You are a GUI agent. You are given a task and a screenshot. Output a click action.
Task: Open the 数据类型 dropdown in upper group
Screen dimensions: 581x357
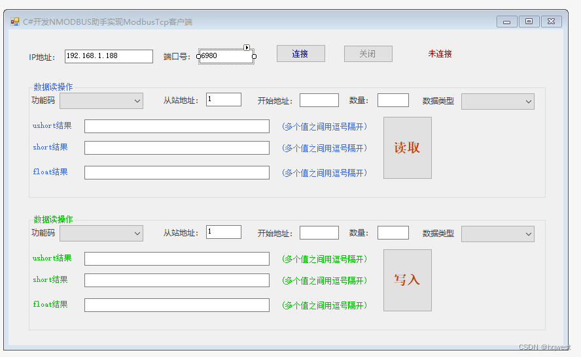point(498,101)
